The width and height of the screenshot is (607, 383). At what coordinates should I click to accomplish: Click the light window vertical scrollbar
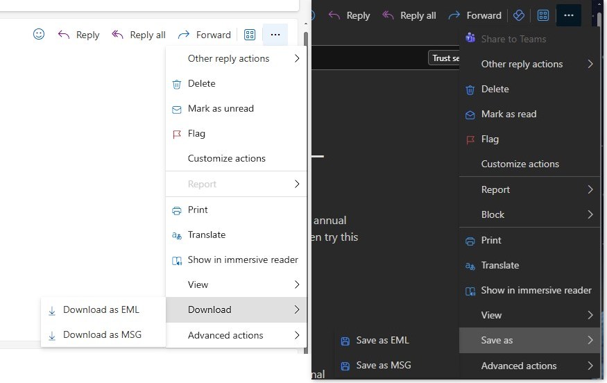tap(306, 193)
